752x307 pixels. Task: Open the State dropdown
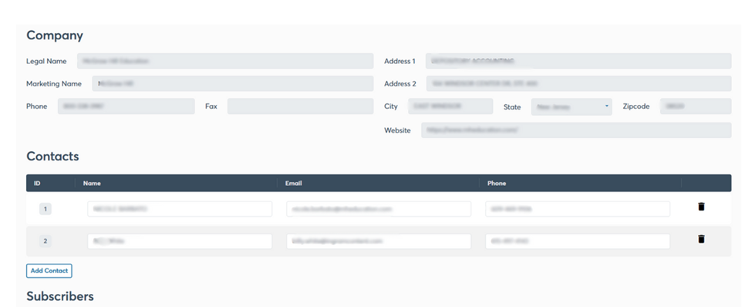(572, 106)
